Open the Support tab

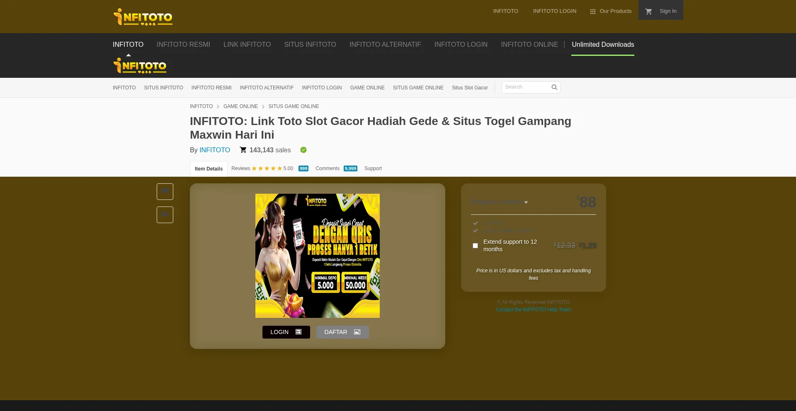tap(373, 168)
